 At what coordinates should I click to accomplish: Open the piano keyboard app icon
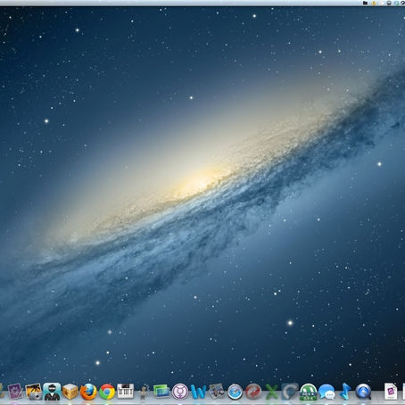coord(125,391)
